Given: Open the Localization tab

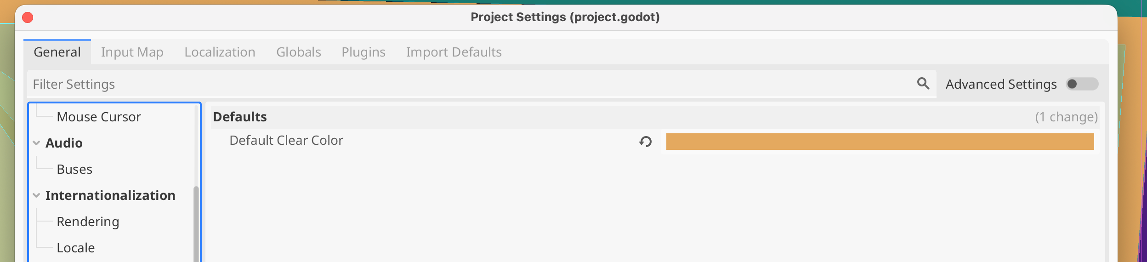Looking at the screenshot, I should click(220, 52).
